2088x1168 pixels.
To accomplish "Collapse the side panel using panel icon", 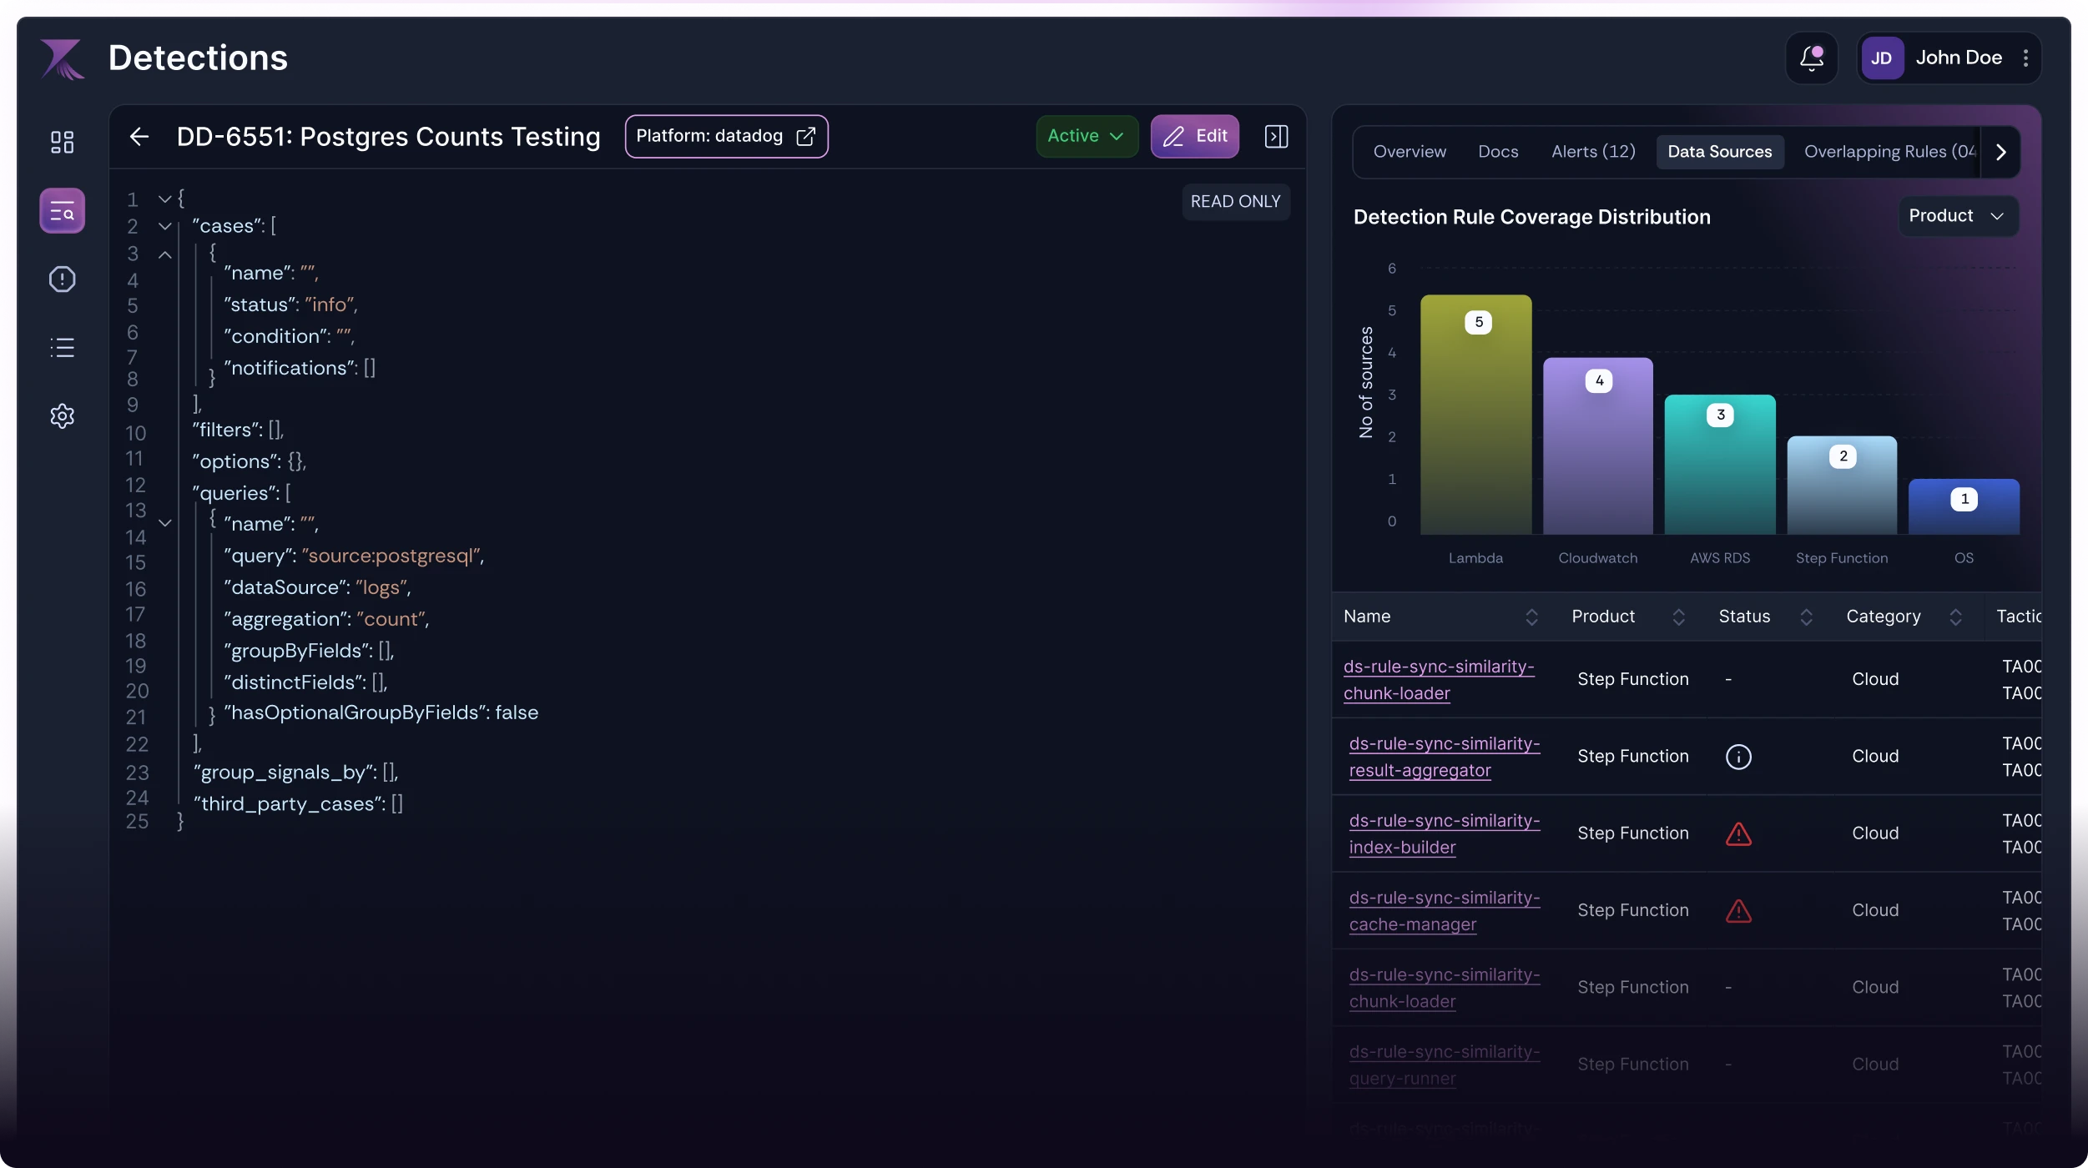I will [x=1276, y=136].
